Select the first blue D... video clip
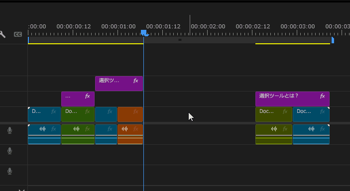 [x=44, y=114]
